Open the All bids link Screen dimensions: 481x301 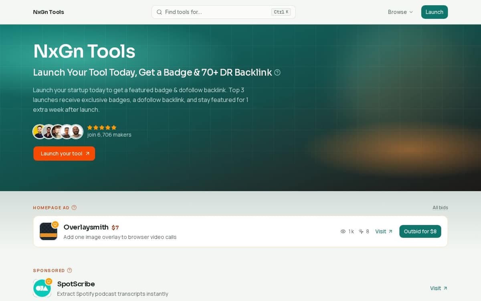[440, 207]
